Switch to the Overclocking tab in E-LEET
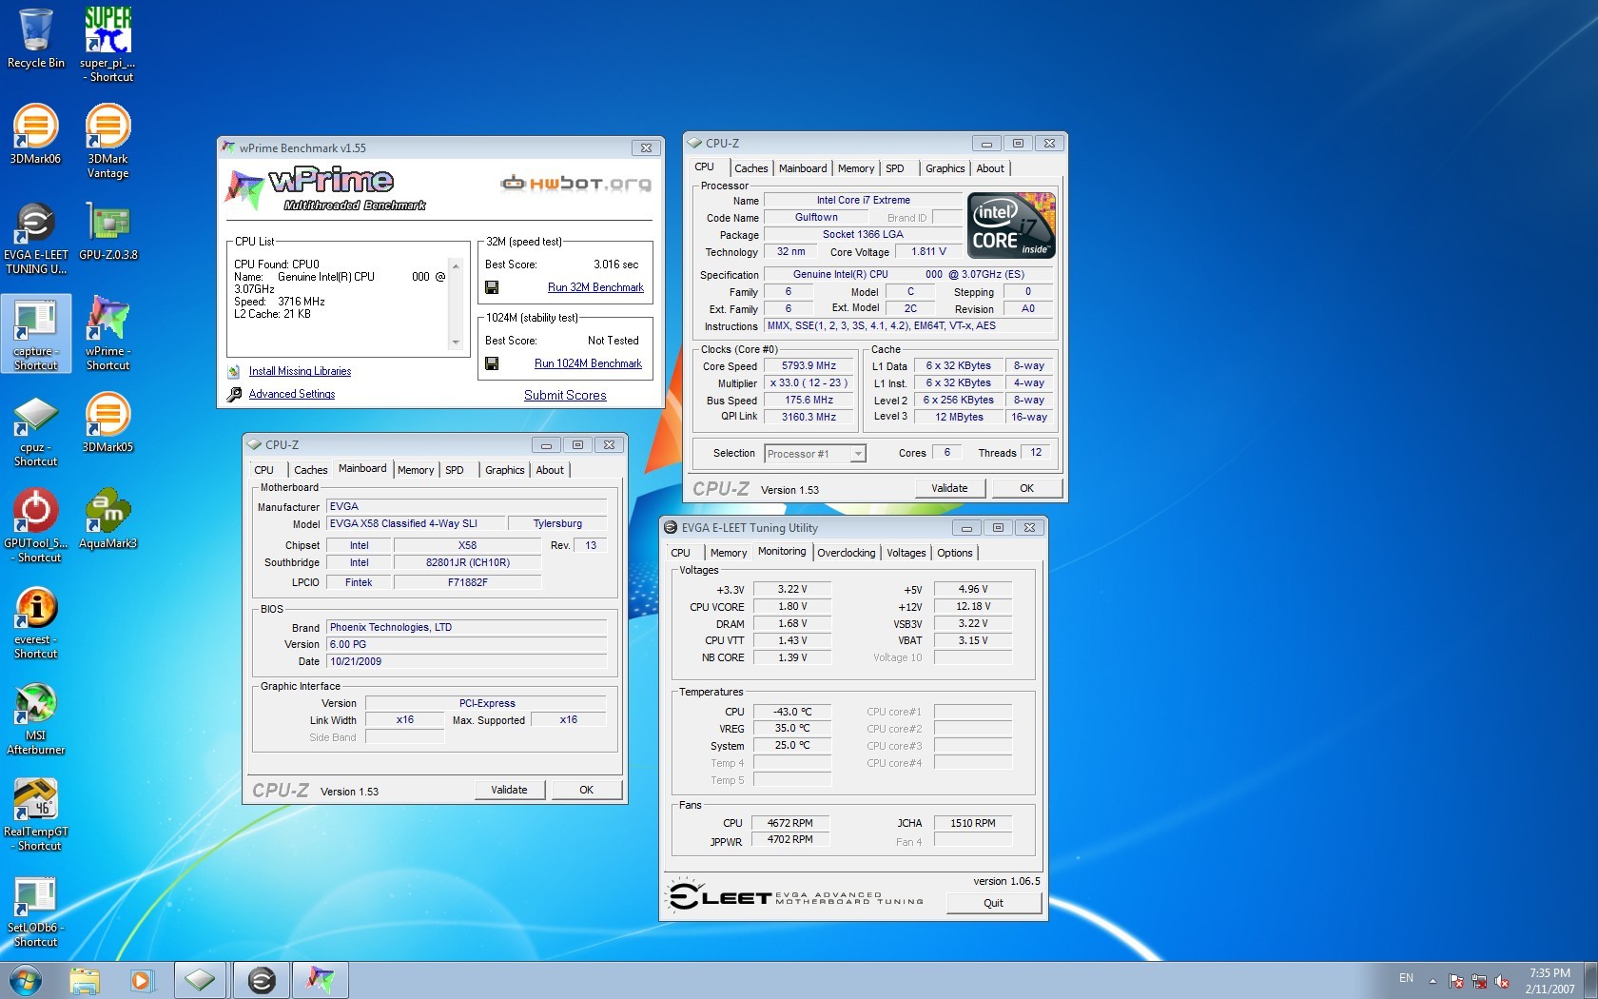 [846, 553]
